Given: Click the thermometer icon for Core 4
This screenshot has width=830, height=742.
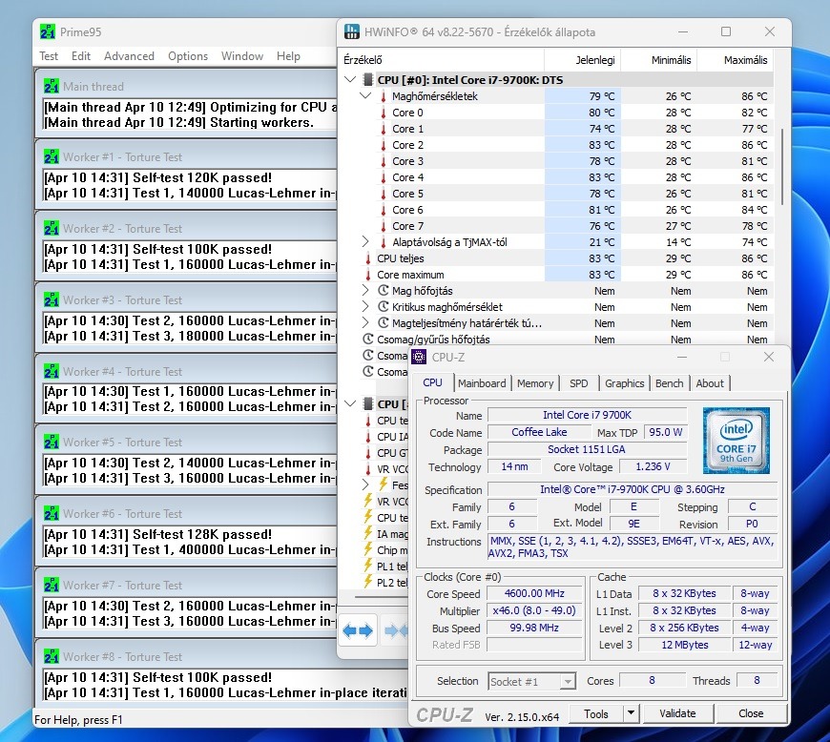Looking at the screenshot, I should coord(384,177).
